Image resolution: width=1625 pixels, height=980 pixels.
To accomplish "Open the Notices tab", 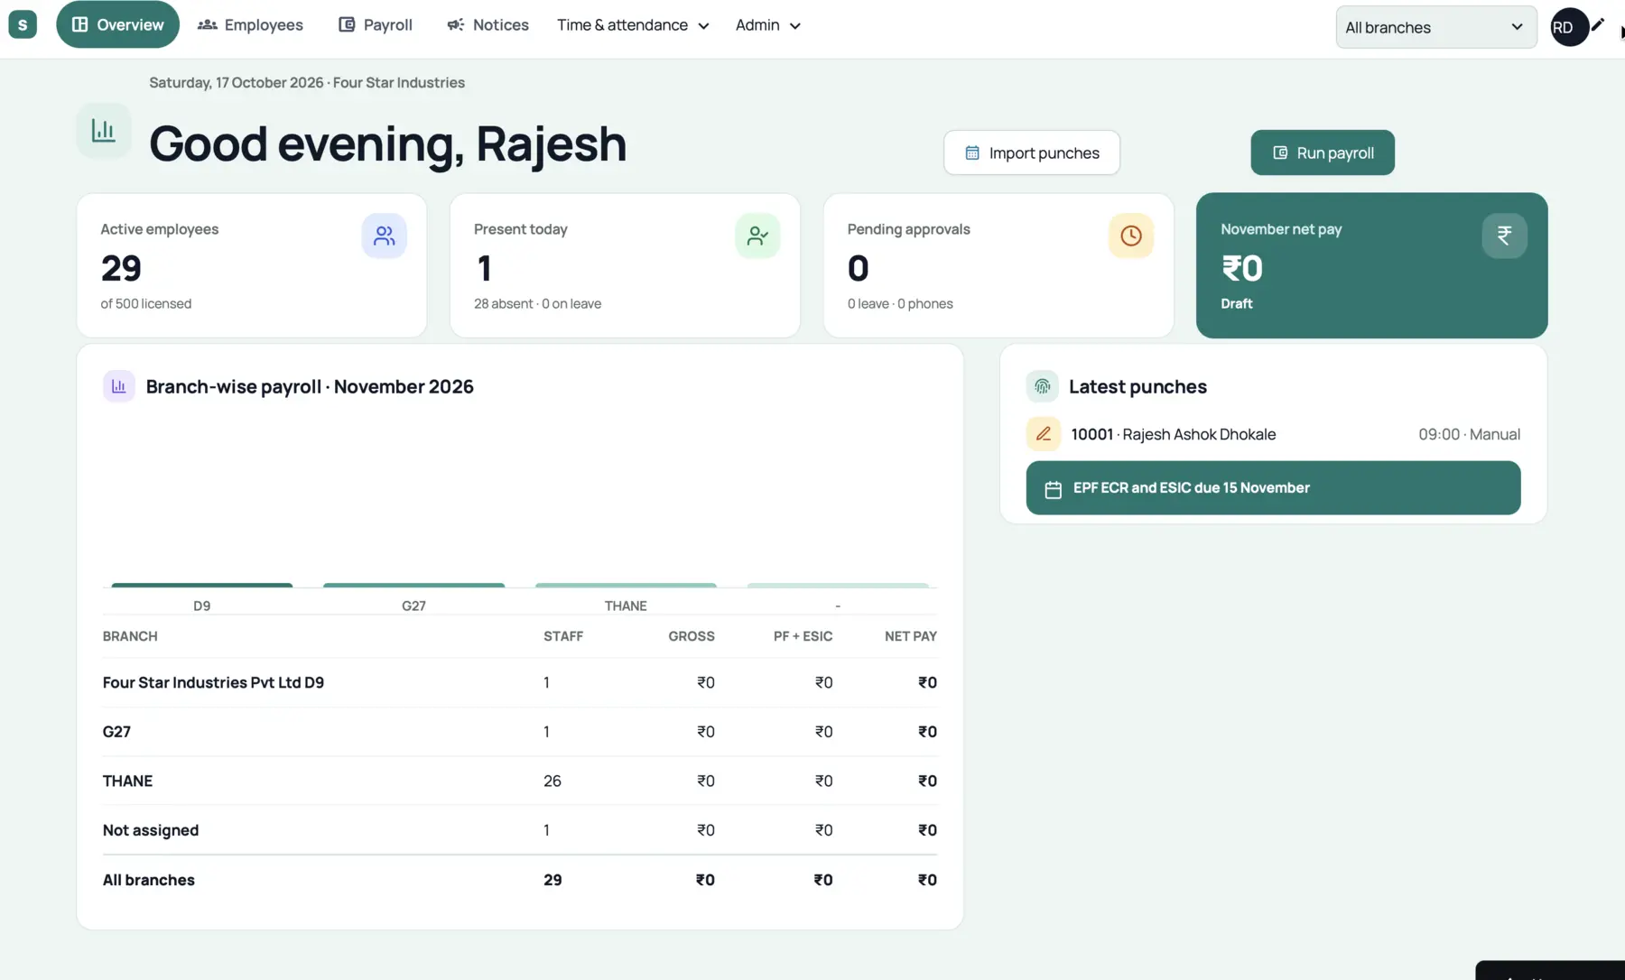I will (487, 24).
